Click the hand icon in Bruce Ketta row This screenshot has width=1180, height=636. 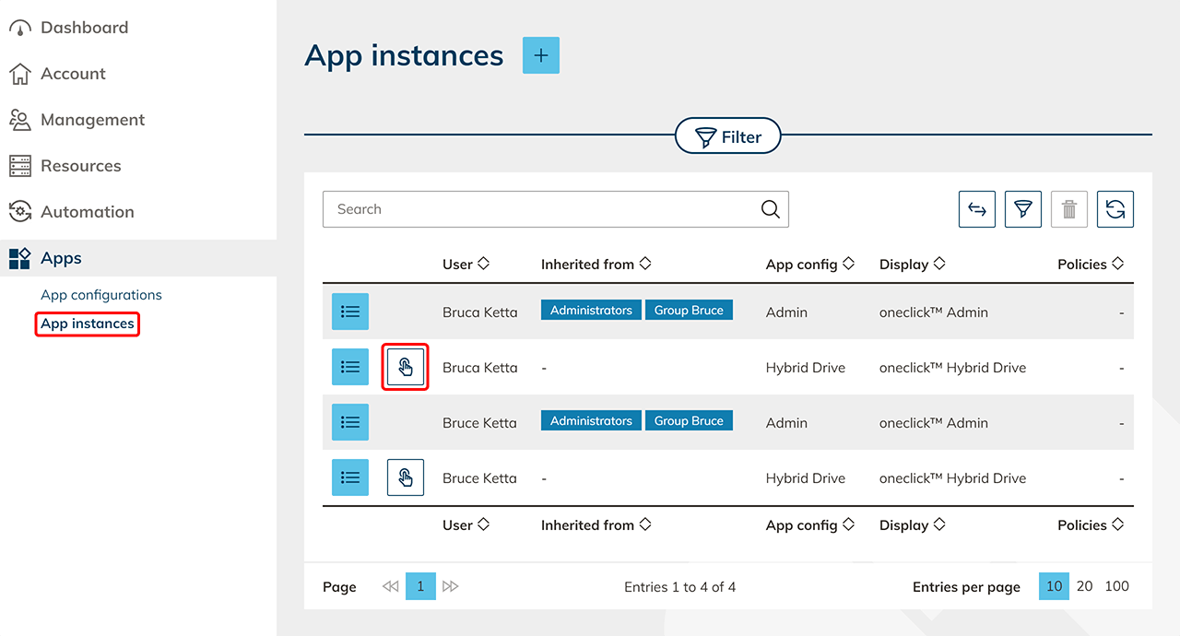pyautogui.click(x=406, y=477)
